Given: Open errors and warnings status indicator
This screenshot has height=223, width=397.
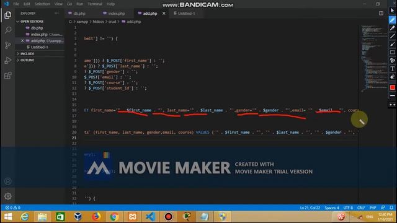Looking at the screenshot, I should (x=12, y=208).
